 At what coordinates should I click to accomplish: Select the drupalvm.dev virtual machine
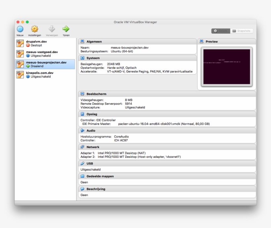click(45, 43)
